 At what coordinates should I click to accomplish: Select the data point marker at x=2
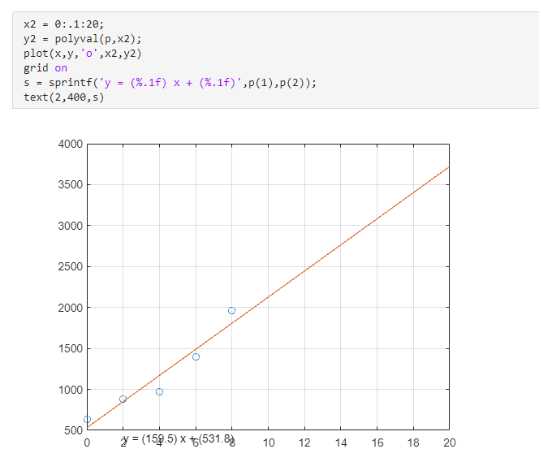123,399
